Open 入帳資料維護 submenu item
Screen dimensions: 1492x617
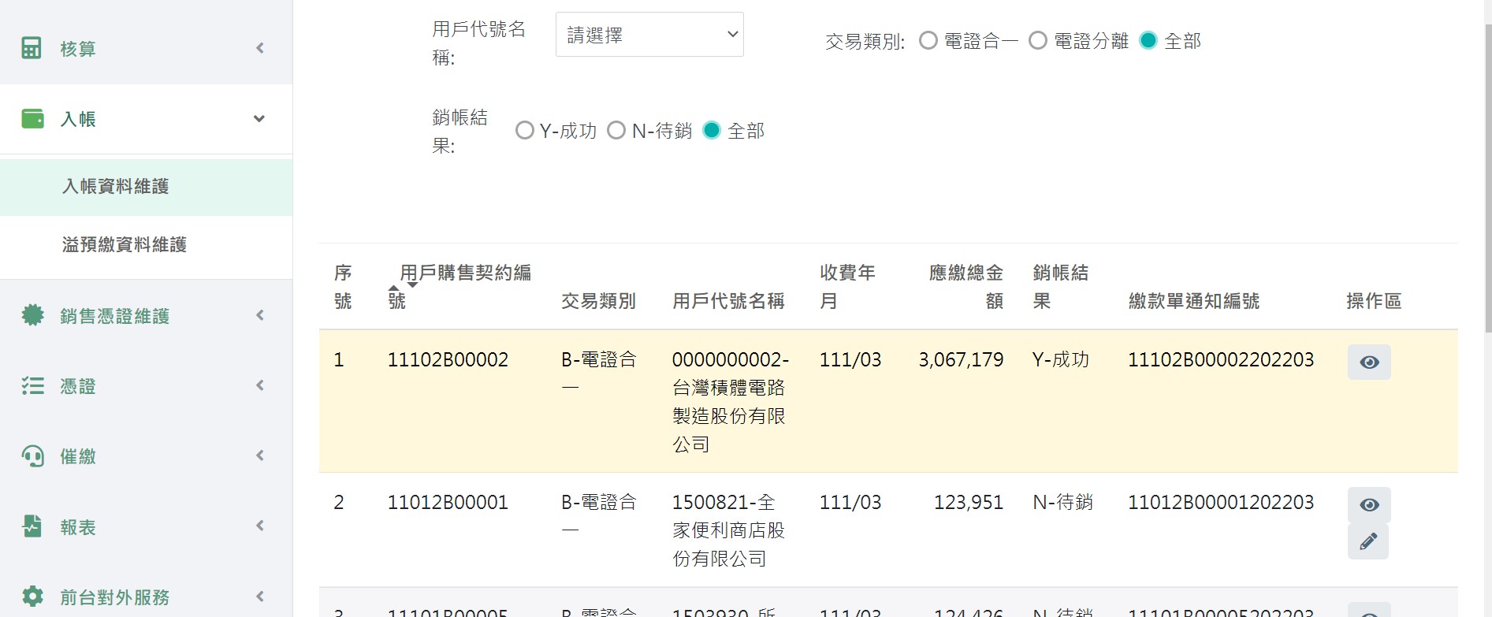[146, 187]
